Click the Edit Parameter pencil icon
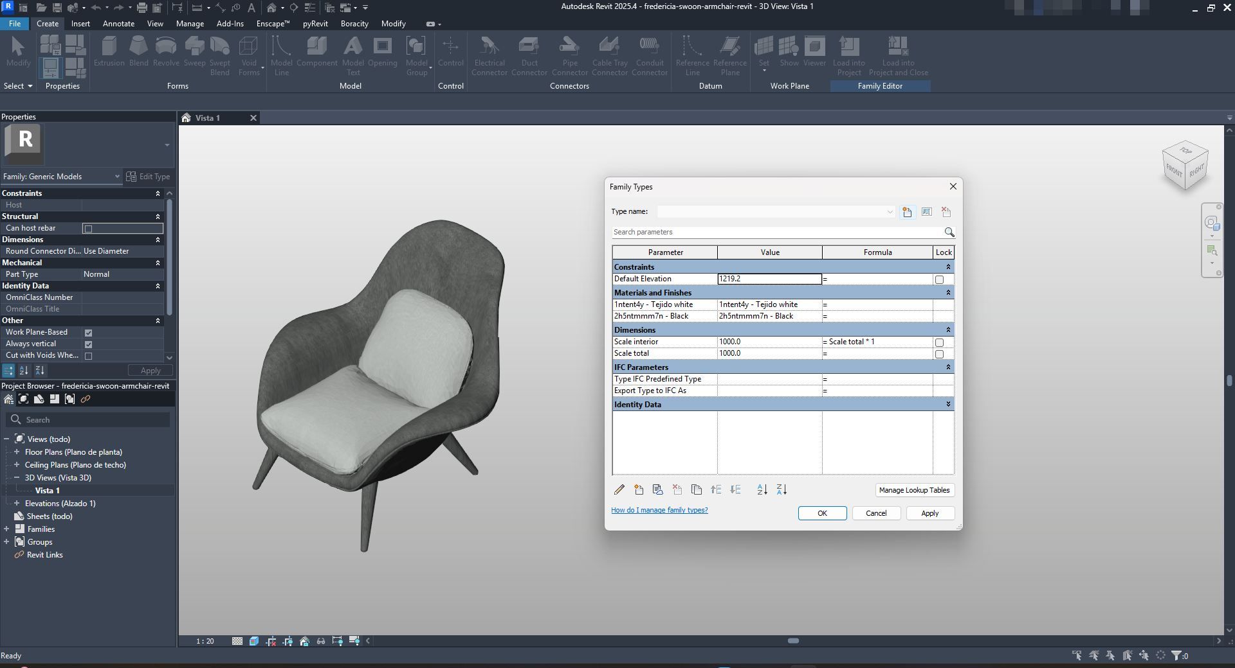This screenshot has width=1235, height=668. click(619, 490)
